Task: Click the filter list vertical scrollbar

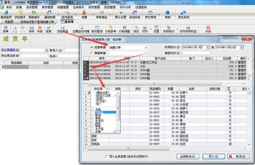Action: [x=118, y=112]
